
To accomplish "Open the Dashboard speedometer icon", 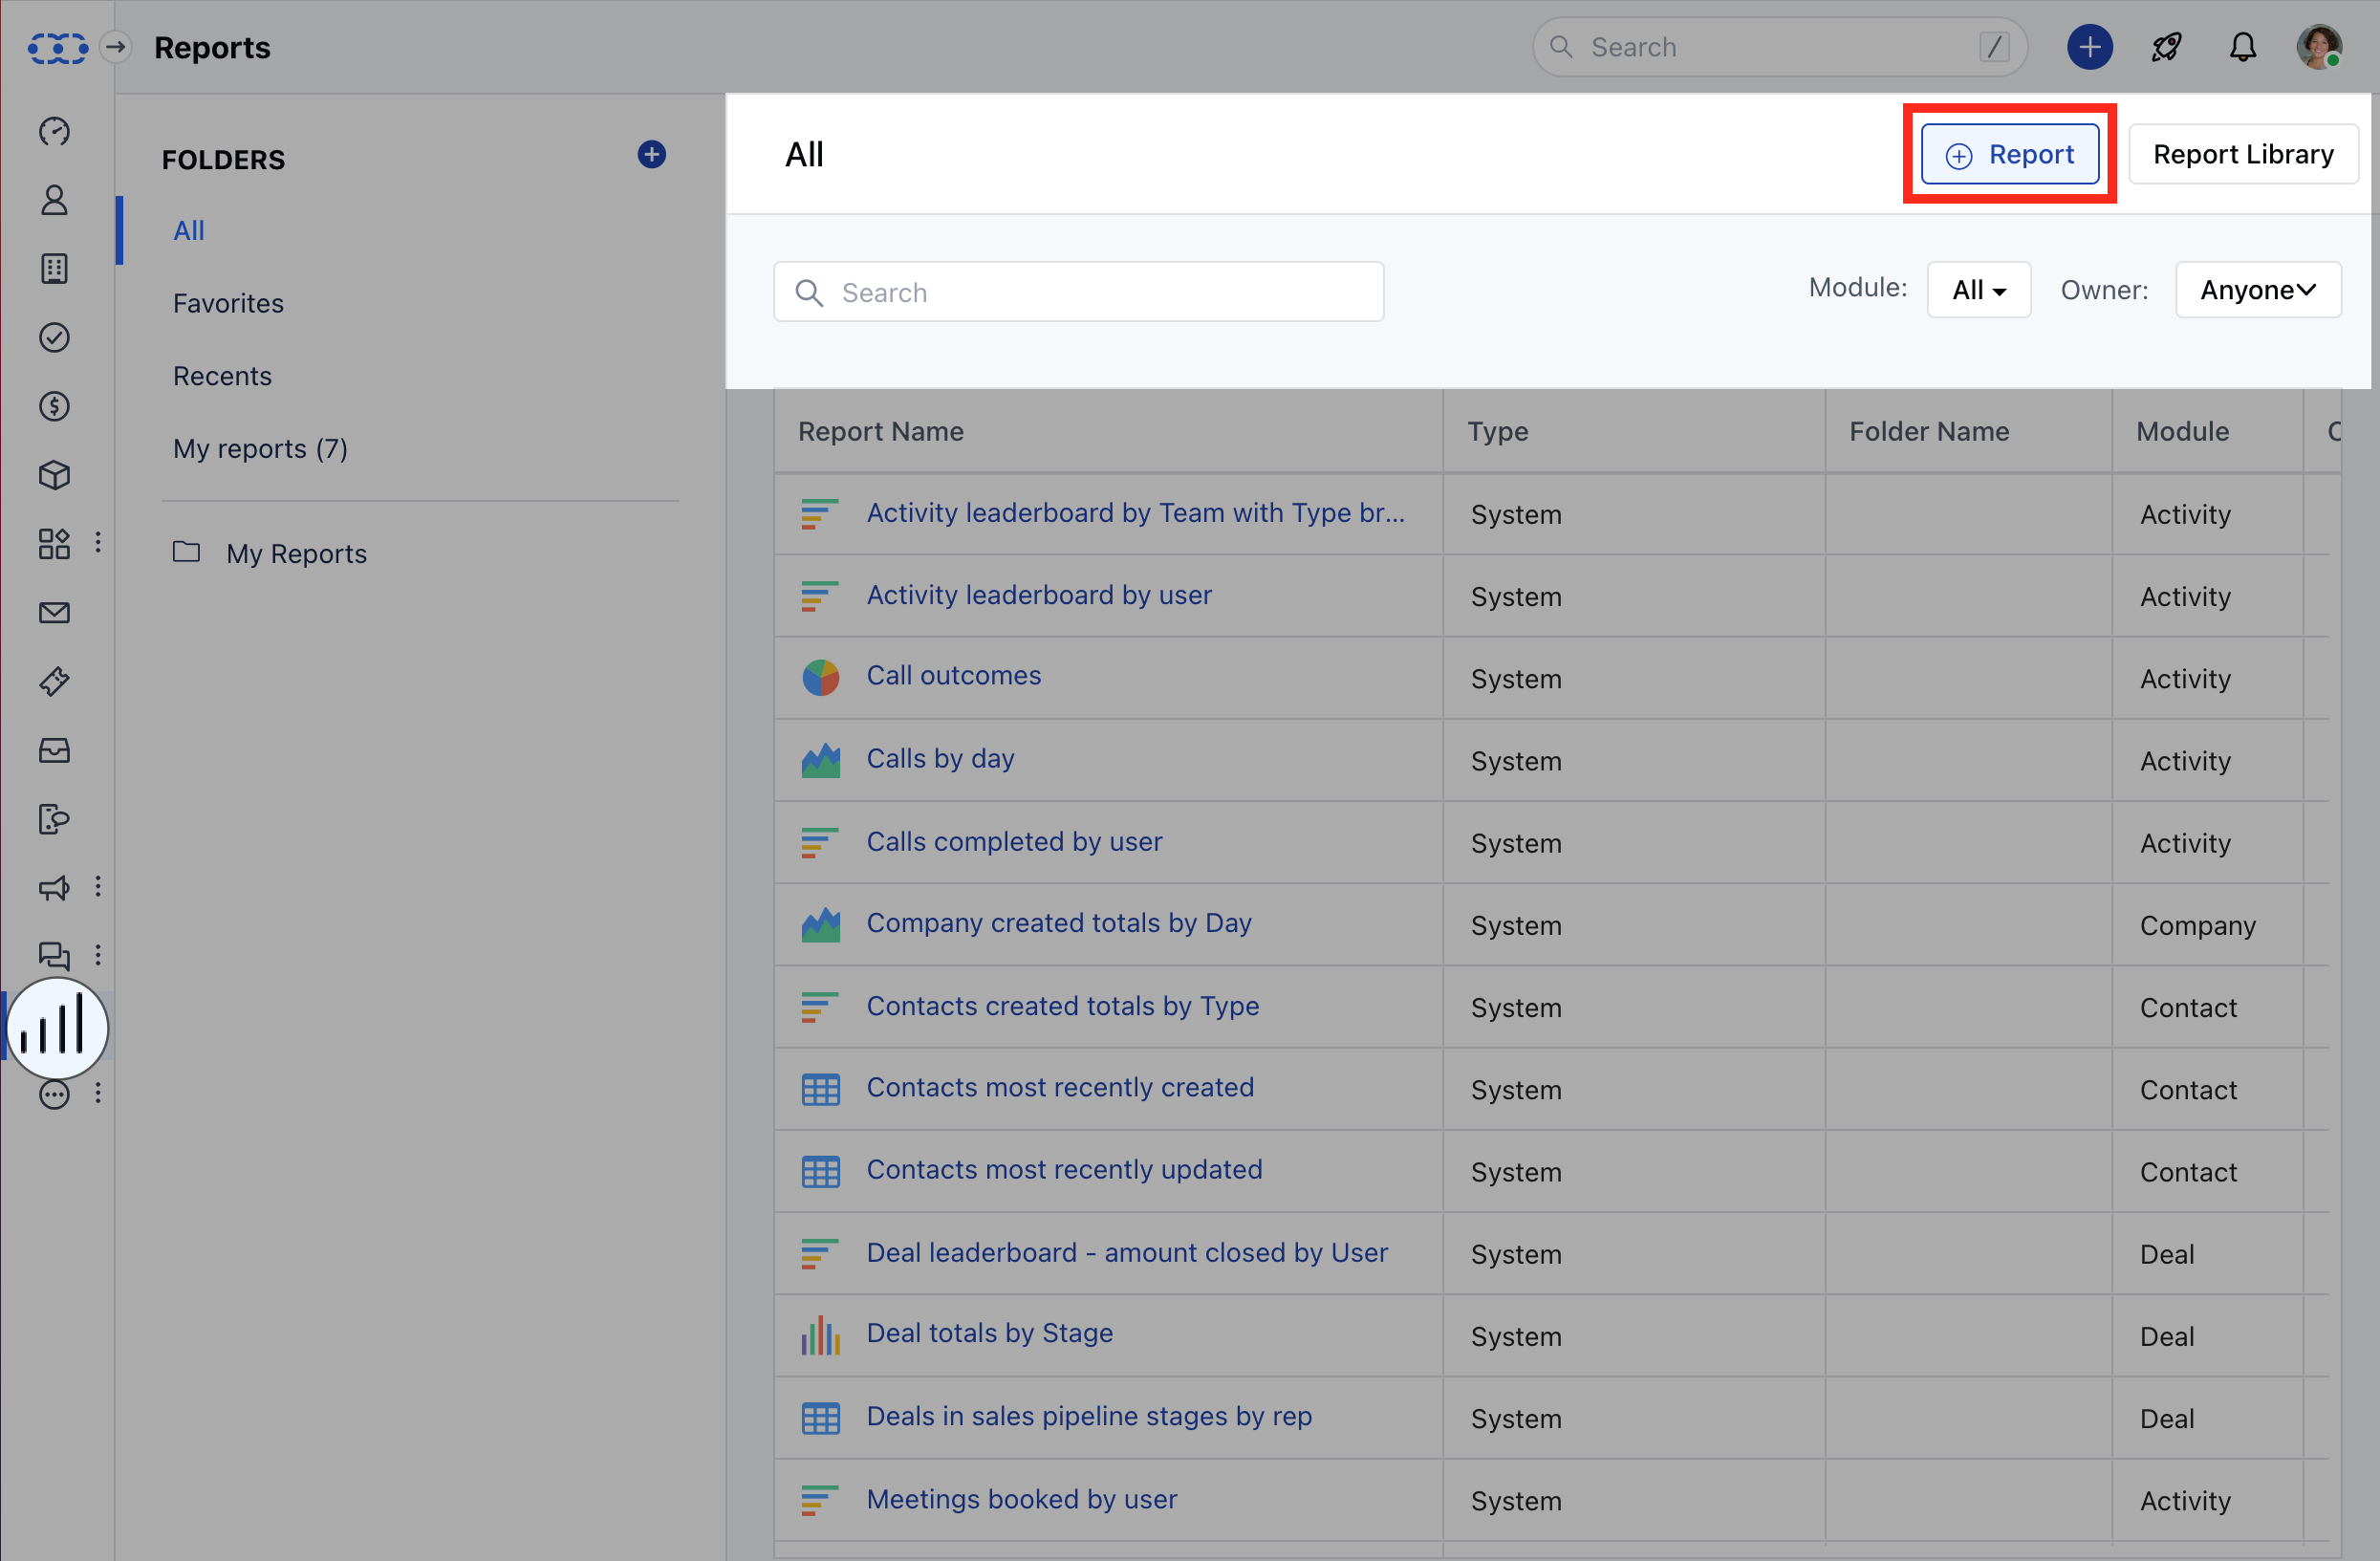I will tap(54, 131).
